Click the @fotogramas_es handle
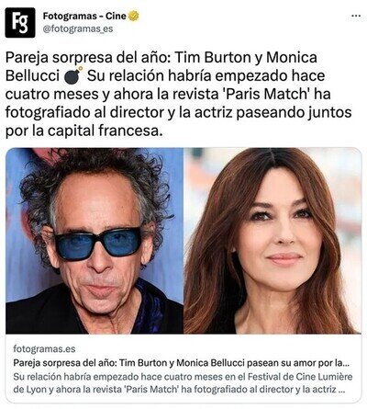The height and width of the screenshot is (409, 367). point(78,29)
